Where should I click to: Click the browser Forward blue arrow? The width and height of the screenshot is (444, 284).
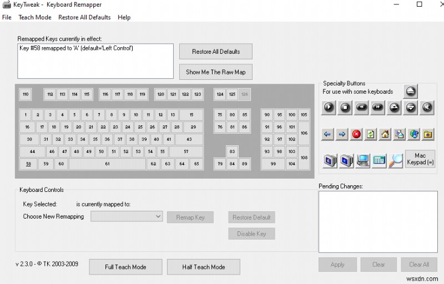342,134
